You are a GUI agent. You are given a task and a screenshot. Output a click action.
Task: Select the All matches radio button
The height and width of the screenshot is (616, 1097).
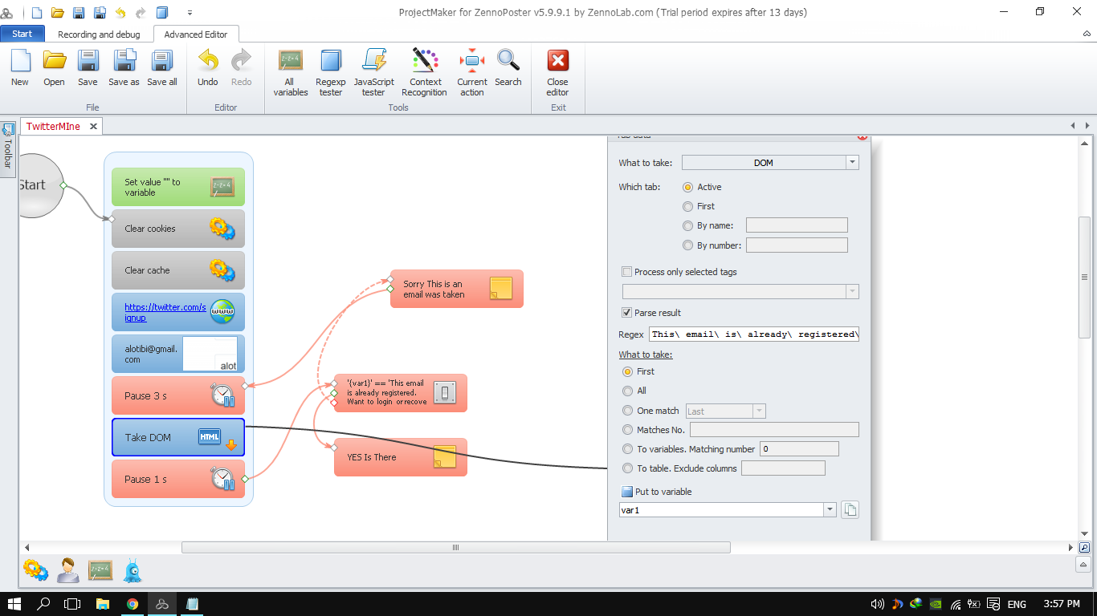tap(628, 391)
